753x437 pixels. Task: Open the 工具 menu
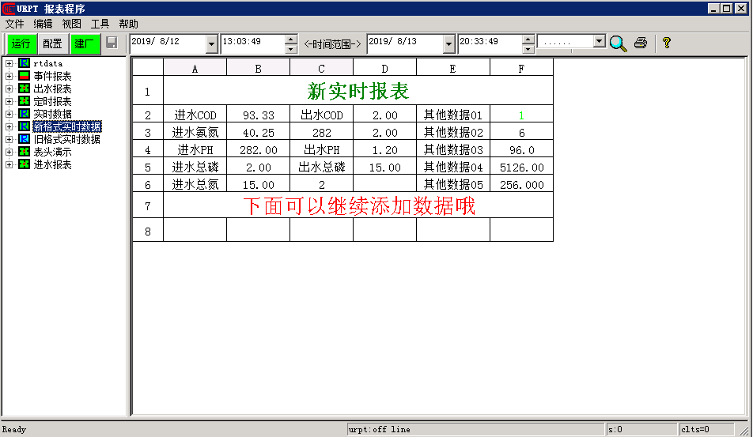coord(100,24)
